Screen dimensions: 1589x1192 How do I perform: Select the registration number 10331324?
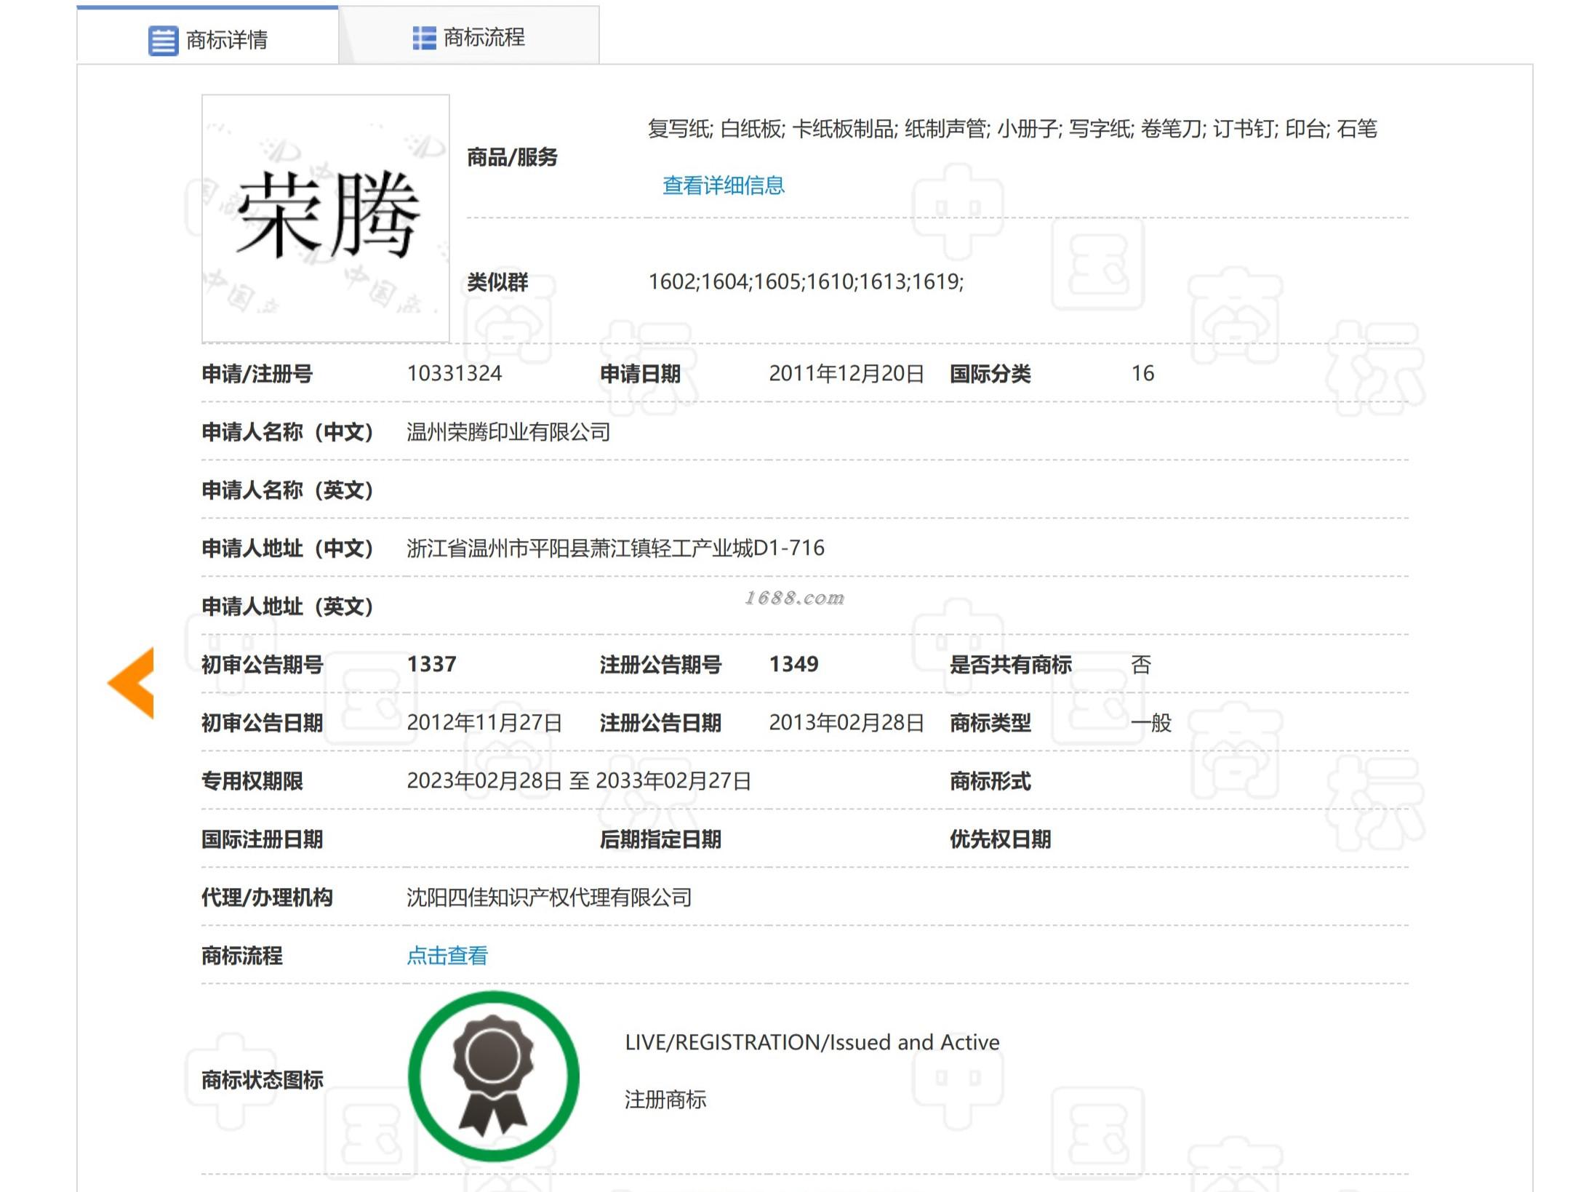455,373
